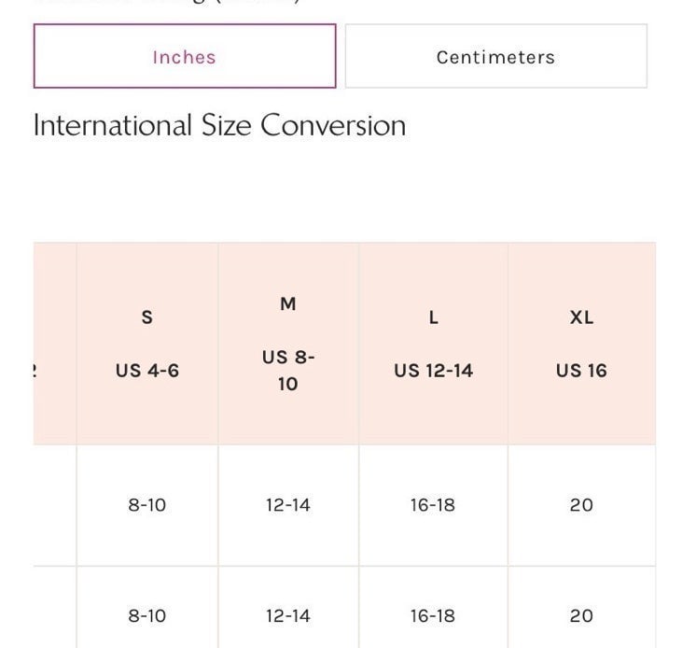
Task: Click the US 16 text label
Action: (581, 371)
